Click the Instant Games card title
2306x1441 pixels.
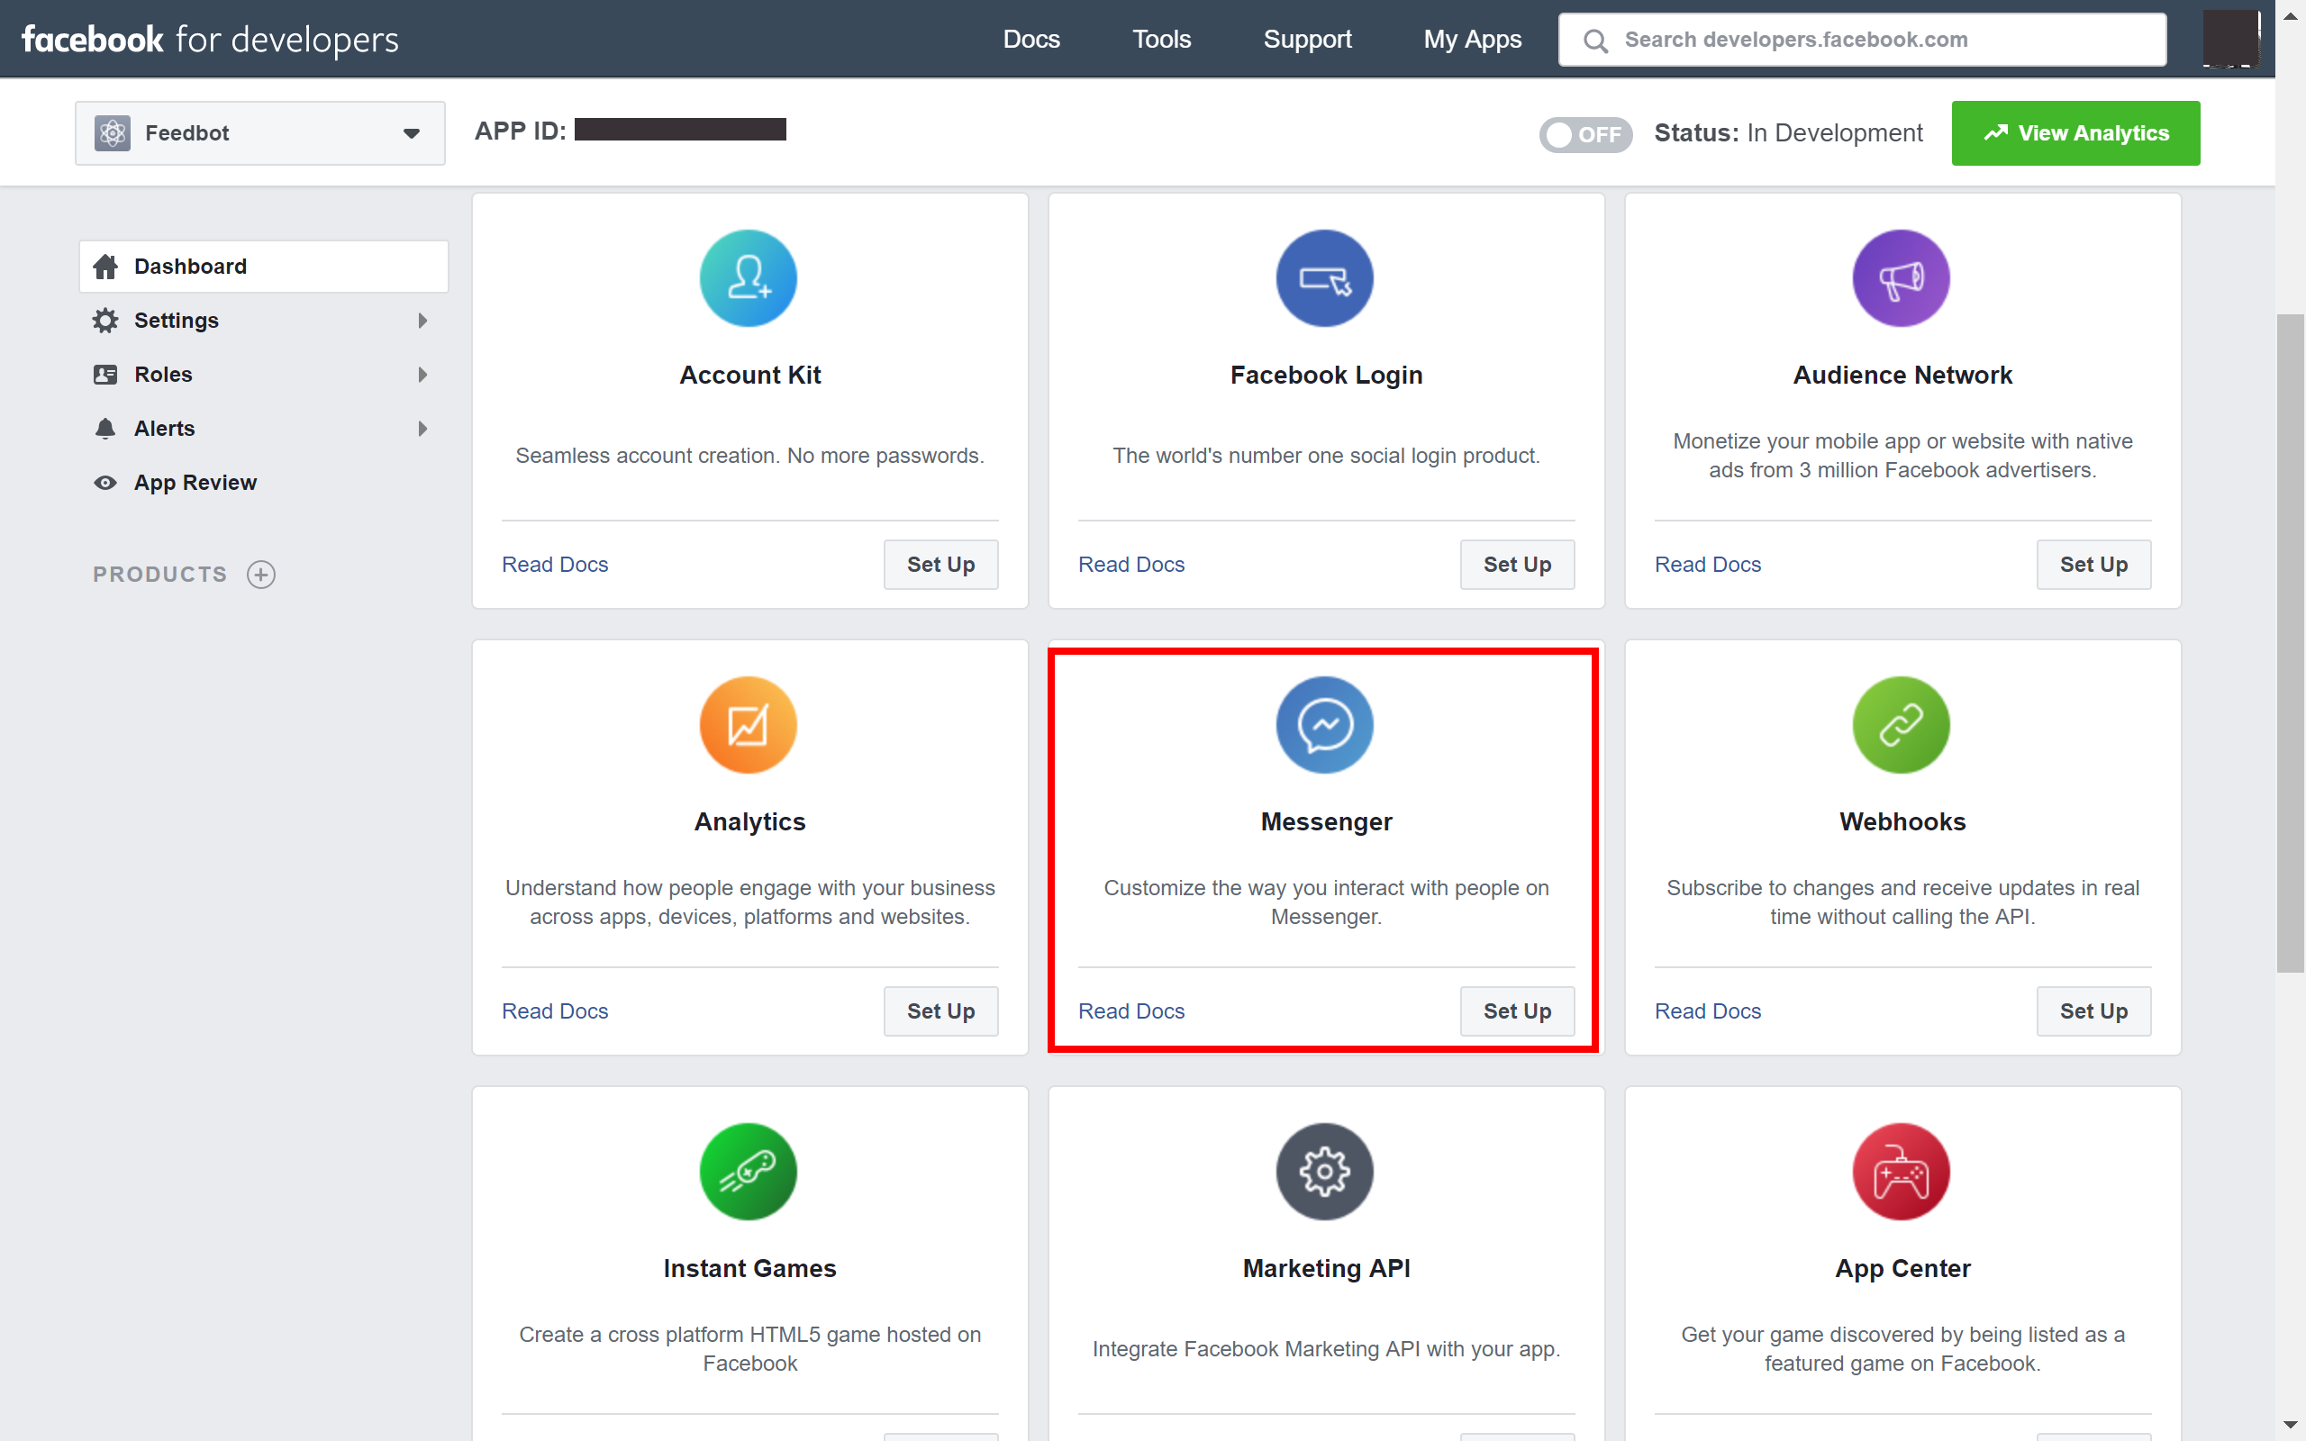pyautogui.click(x=750, y=1268)
